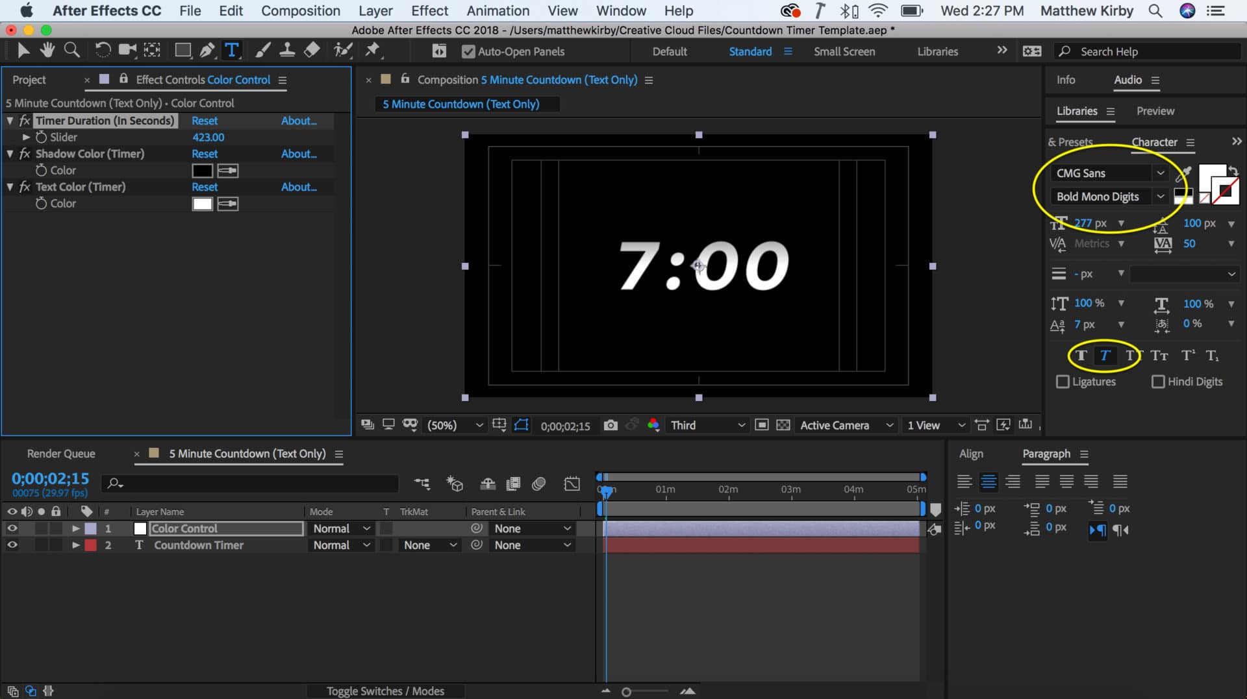Open the Text Color white swatch
Viewport: 1247px width, 699px height.
click(202, 204)
